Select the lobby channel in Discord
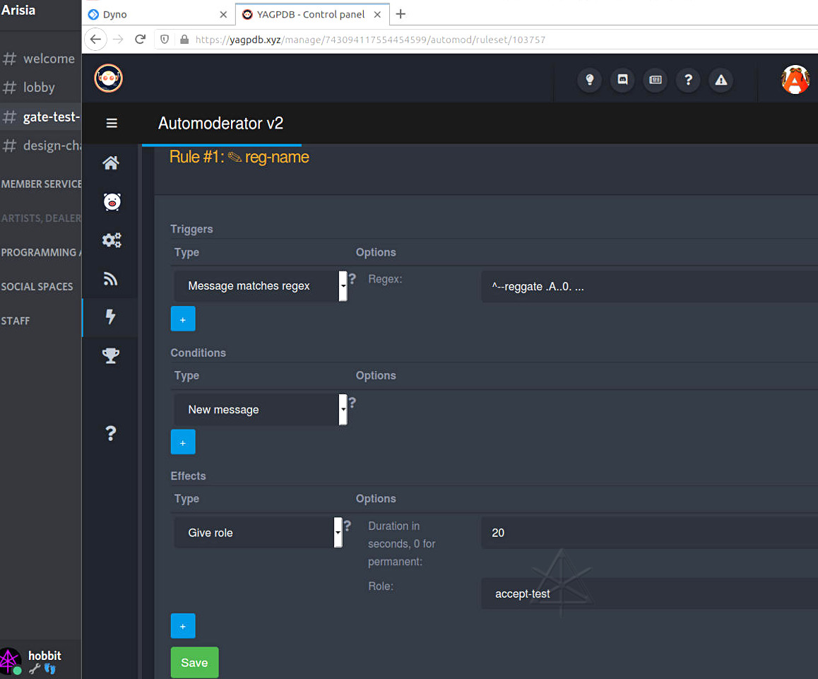818x679 pixels. pyautogui.click(x=39, y=88)
